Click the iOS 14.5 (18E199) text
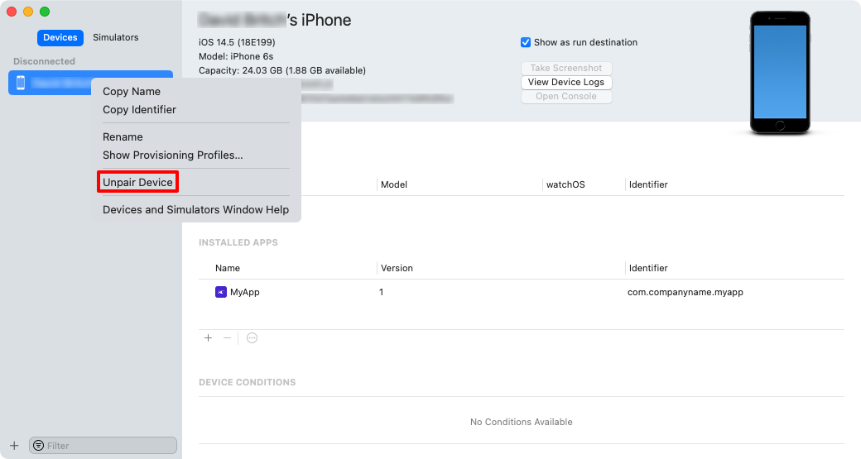The height and width of the screenshot is (459, 861). click(x=238, y=42)
